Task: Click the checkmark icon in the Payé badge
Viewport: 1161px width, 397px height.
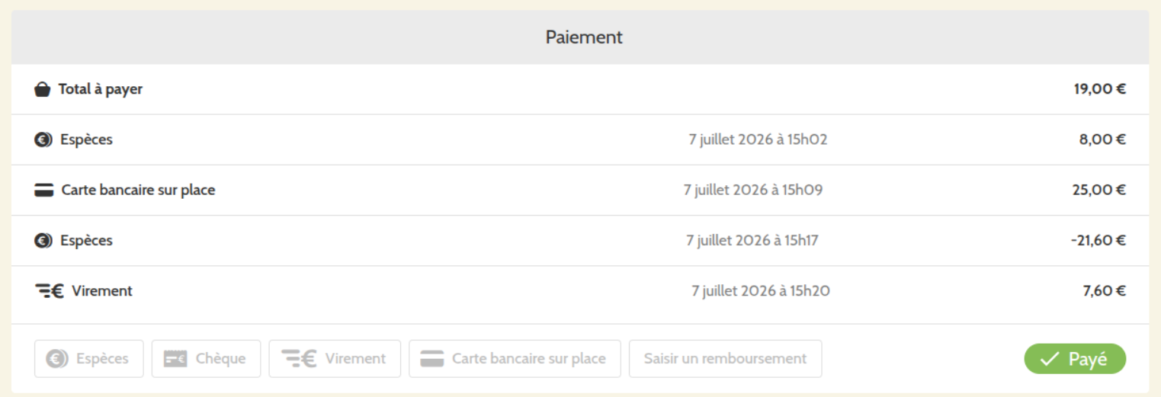Action: [x=1050, y=360]
